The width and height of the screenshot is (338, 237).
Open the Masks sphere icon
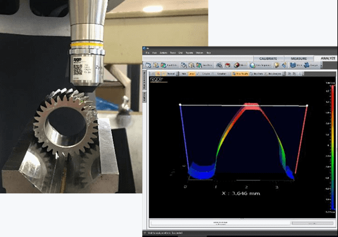pyautogui.click(x=237, y=65)
